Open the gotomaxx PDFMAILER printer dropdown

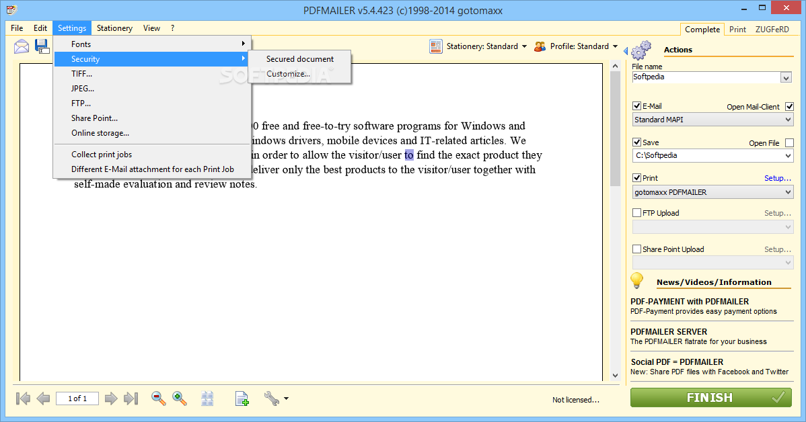tap(713, 192)
